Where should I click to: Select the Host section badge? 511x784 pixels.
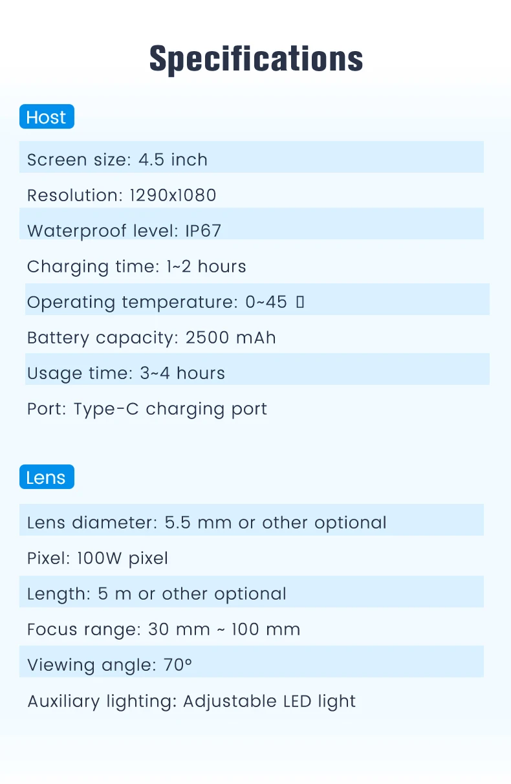click(x=47, y=117)
